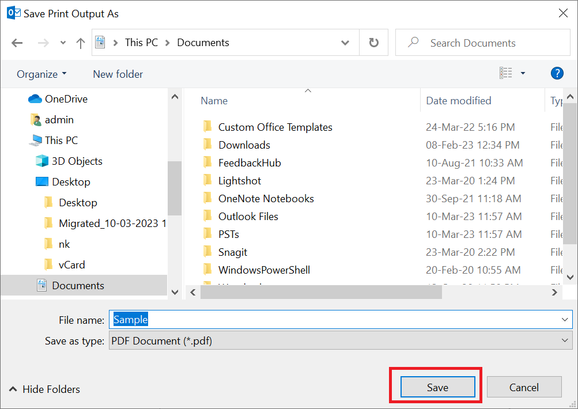This screenshot has height=409, width=578.
Task: Click the change view layout icon
Action: pos(505,73)
